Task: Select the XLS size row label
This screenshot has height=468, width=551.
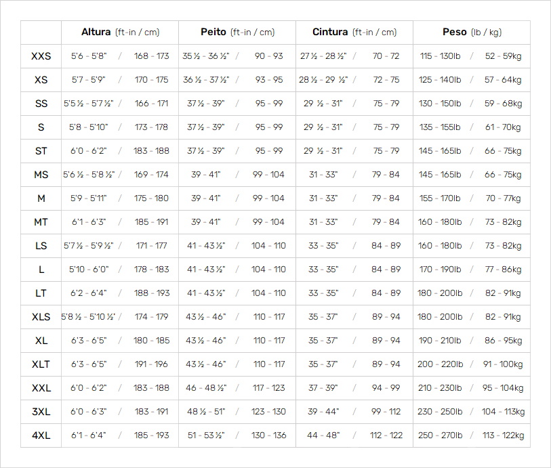Action: point(41,317)
